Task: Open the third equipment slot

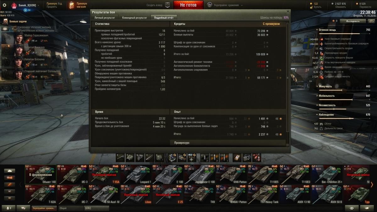Action: [x=192, y=157]
